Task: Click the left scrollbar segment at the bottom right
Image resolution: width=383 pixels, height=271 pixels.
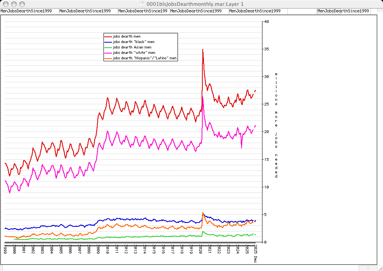Action: [364, 268]
